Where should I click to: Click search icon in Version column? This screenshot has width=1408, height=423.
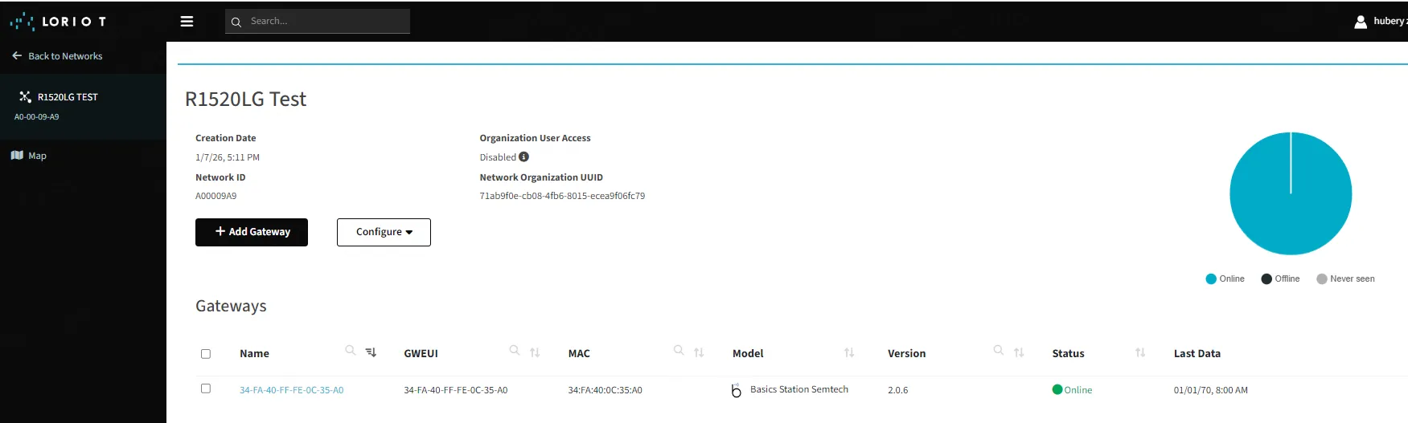click(998, 351)
